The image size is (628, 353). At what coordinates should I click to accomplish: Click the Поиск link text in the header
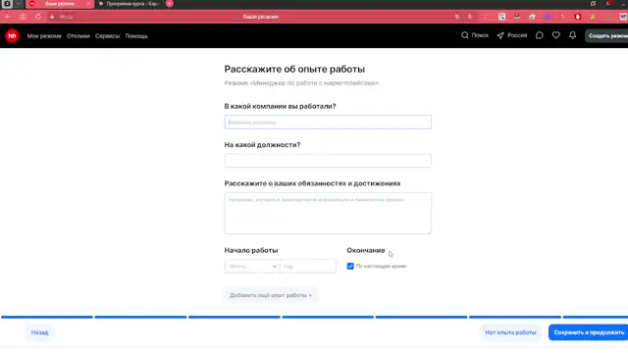[480, 35]
